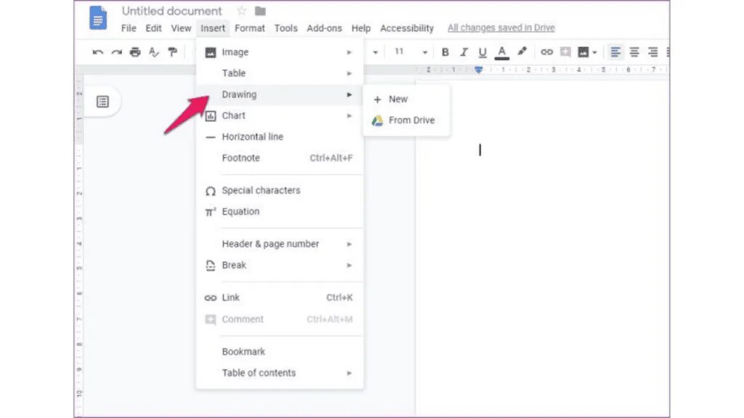This screenshot has height=418, width=744.
Task: Toggle Italic formatting
Action: coord(464,52)
